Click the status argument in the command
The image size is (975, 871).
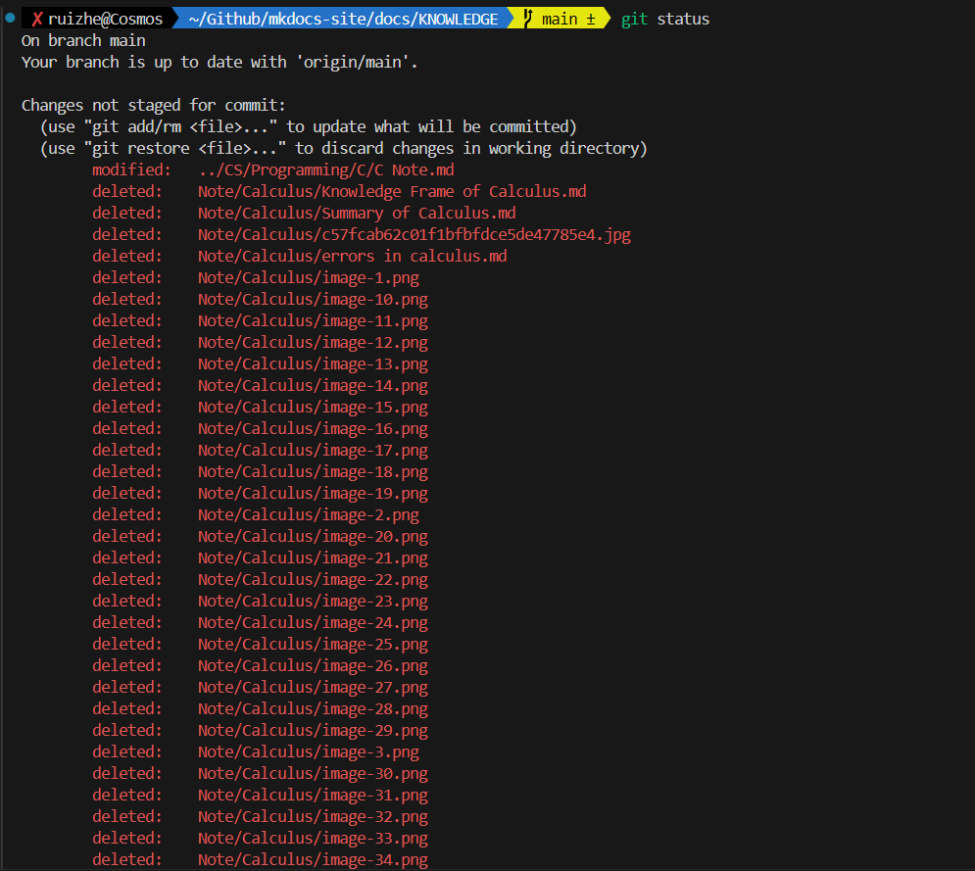[683, 20]
